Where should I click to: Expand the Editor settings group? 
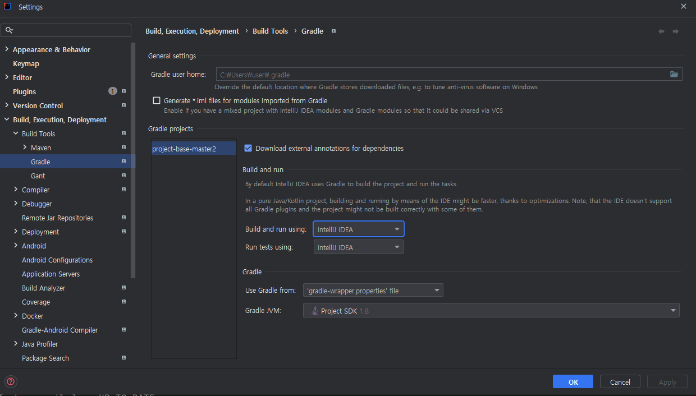click(7, 77)
